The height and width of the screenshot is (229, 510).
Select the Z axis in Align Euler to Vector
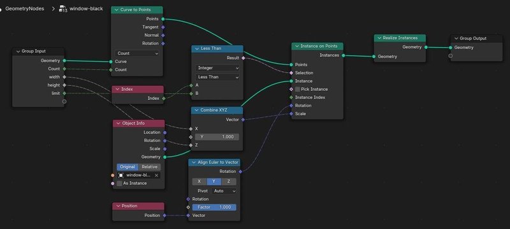(x=229, y=182)
